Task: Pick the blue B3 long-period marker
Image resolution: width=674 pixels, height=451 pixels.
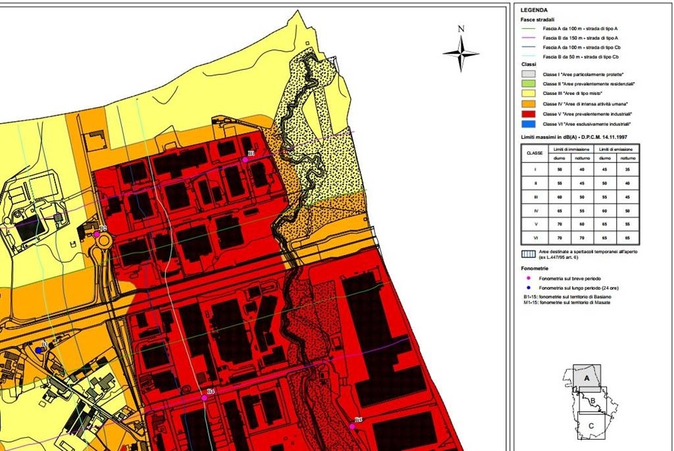Action: point(38,350)
